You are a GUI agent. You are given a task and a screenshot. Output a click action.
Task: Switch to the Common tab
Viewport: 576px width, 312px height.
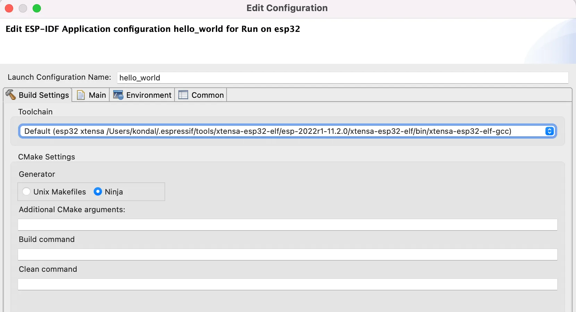tap(207, 95)
